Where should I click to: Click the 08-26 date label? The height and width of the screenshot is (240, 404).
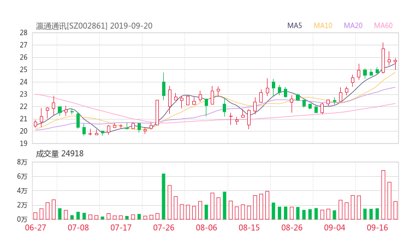click(292, 227)
